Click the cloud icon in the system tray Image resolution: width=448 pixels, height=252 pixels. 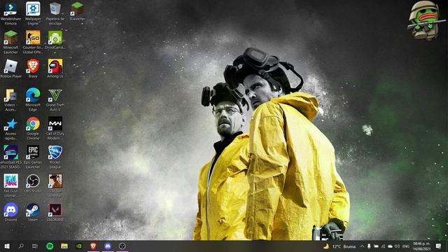pyautogui.click(x=390, y=246)
